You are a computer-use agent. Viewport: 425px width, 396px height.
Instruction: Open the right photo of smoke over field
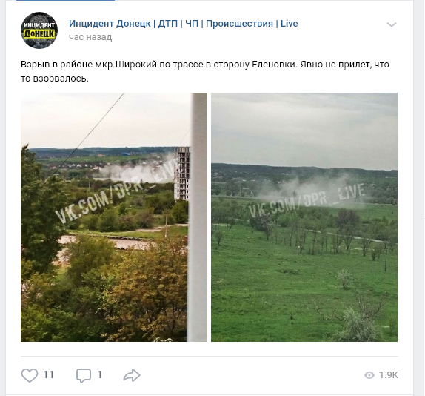(304, 217)
